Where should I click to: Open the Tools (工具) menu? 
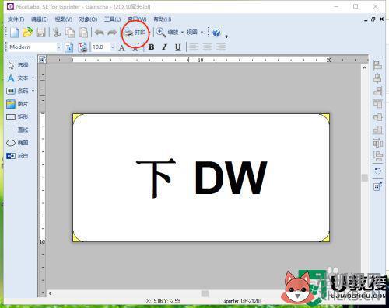pyautogui.click(x=112, y=19)
